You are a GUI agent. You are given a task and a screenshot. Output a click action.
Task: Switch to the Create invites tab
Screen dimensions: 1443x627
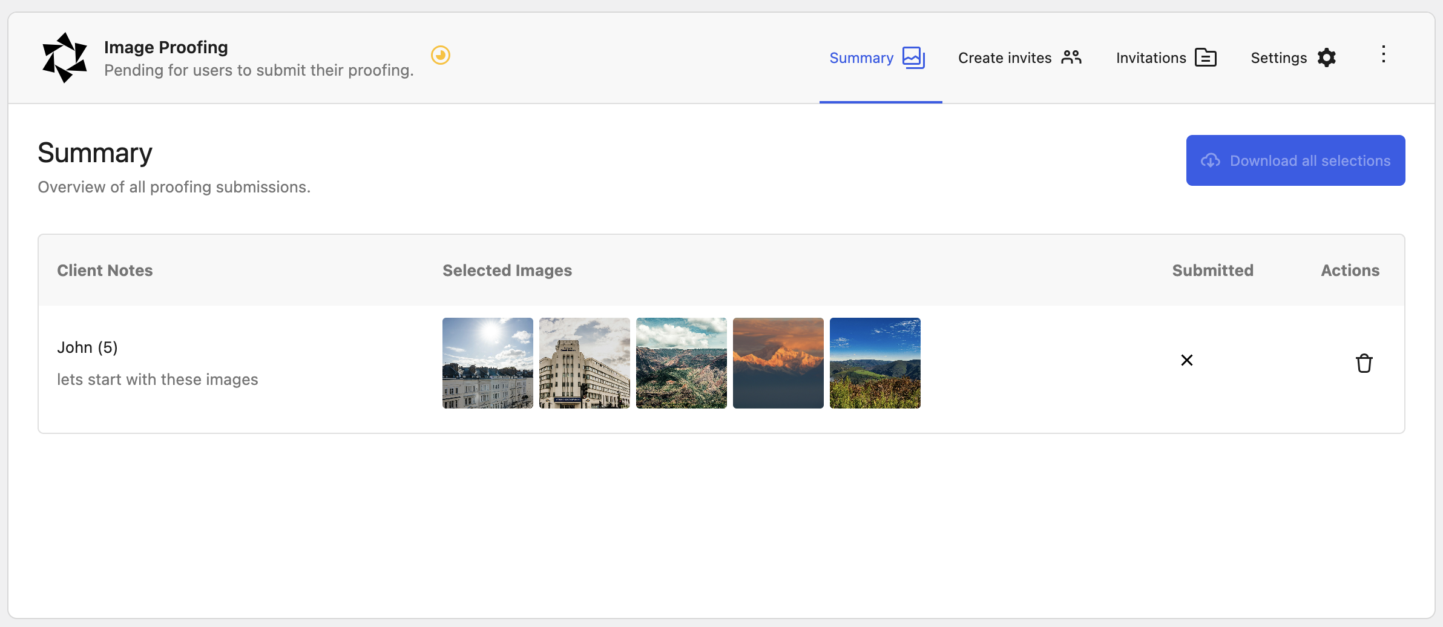tap(1005, 57)
